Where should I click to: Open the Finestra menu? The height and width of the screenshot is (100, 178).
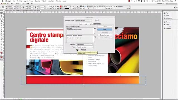58,1
